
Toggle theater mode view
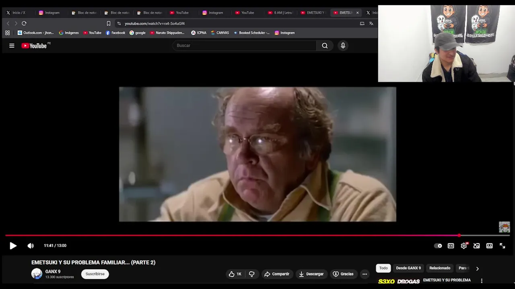(x=490, y=246)
